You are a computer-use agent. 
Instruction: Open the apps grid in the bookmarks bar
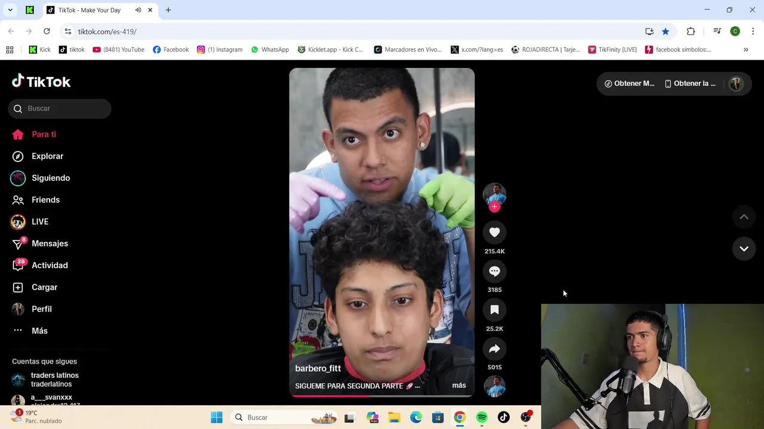(10, 49)
